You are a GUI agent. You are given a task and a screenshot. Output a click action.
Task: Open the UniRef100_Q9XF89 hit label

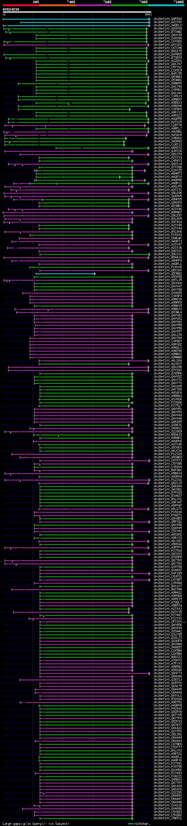[168, 28]
